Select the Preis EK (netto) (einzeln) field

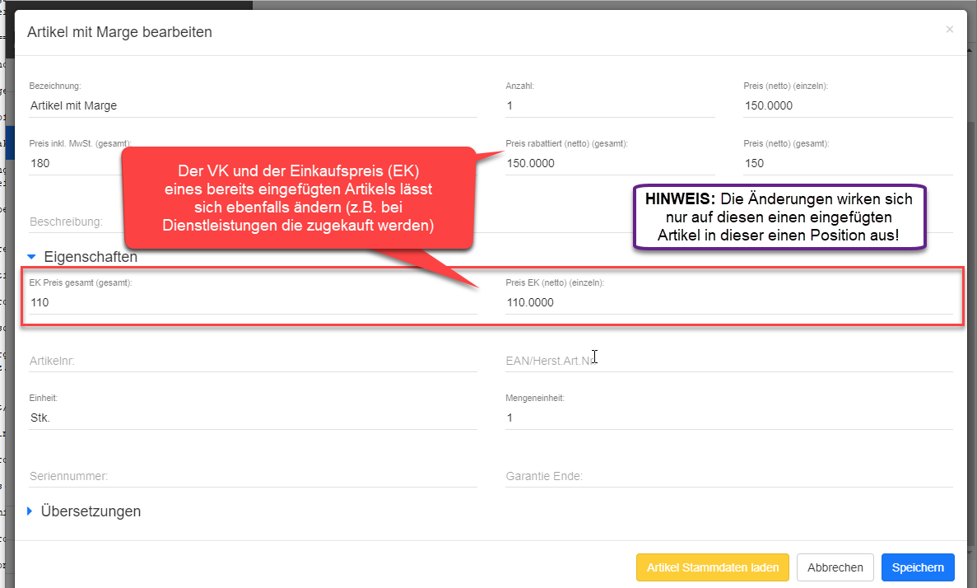[x=729, y=302]
